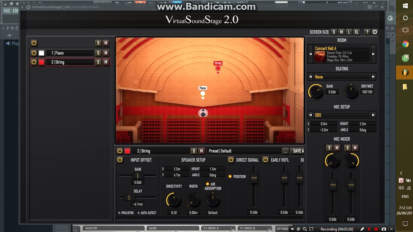The width and height of the screenshot is (413, 232).
Task: Enable the Auto-Detect option
Action: point(139,213)
